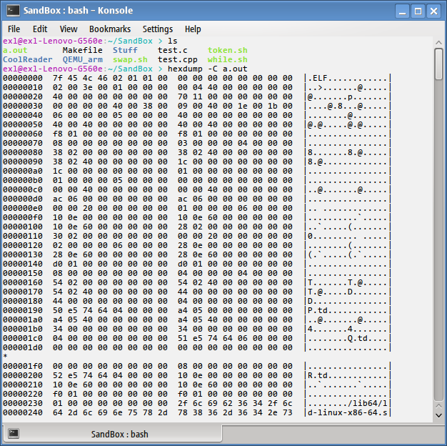
Task: Click offset '000001f0' in the hexdump
Action: (23, 367)
